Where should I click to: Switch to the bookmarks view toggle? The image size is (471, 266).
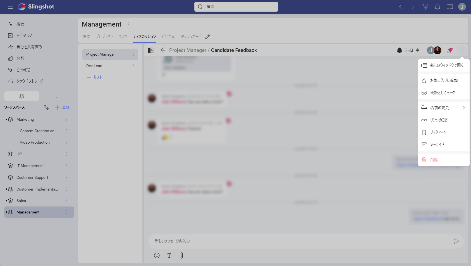pyautogui.click(x=56, y=96)
